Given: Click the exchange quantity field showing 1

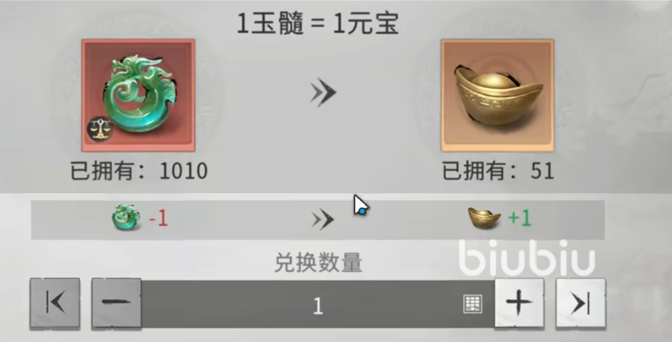Looking at the screenshot, I should coord(318,304).
